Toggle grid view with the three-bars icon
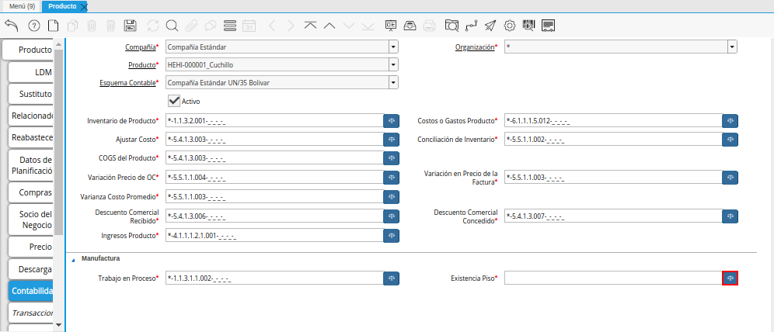The width and height of the screenshot is (774, 332). pos(229,25)
